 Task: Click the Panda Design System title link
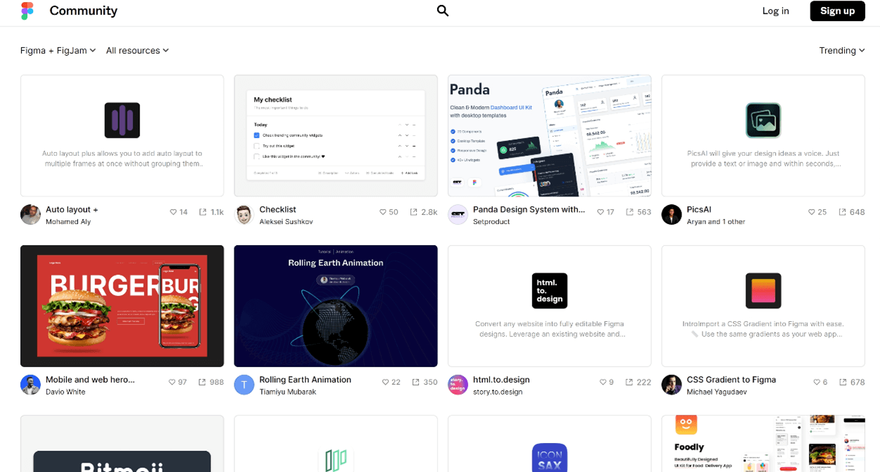click(529, 209)
